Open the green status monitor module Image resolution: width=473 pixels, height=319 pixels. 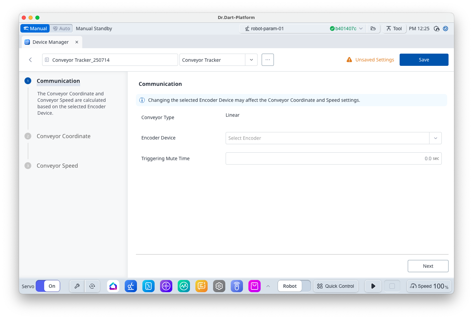[x=184, y=286]
